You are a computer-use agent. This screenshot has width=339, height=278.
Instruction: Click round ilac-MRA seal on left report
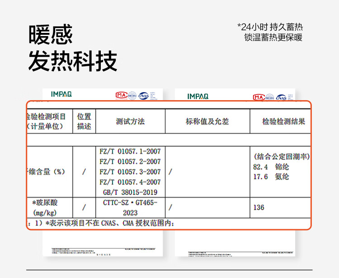coord(132,95)
